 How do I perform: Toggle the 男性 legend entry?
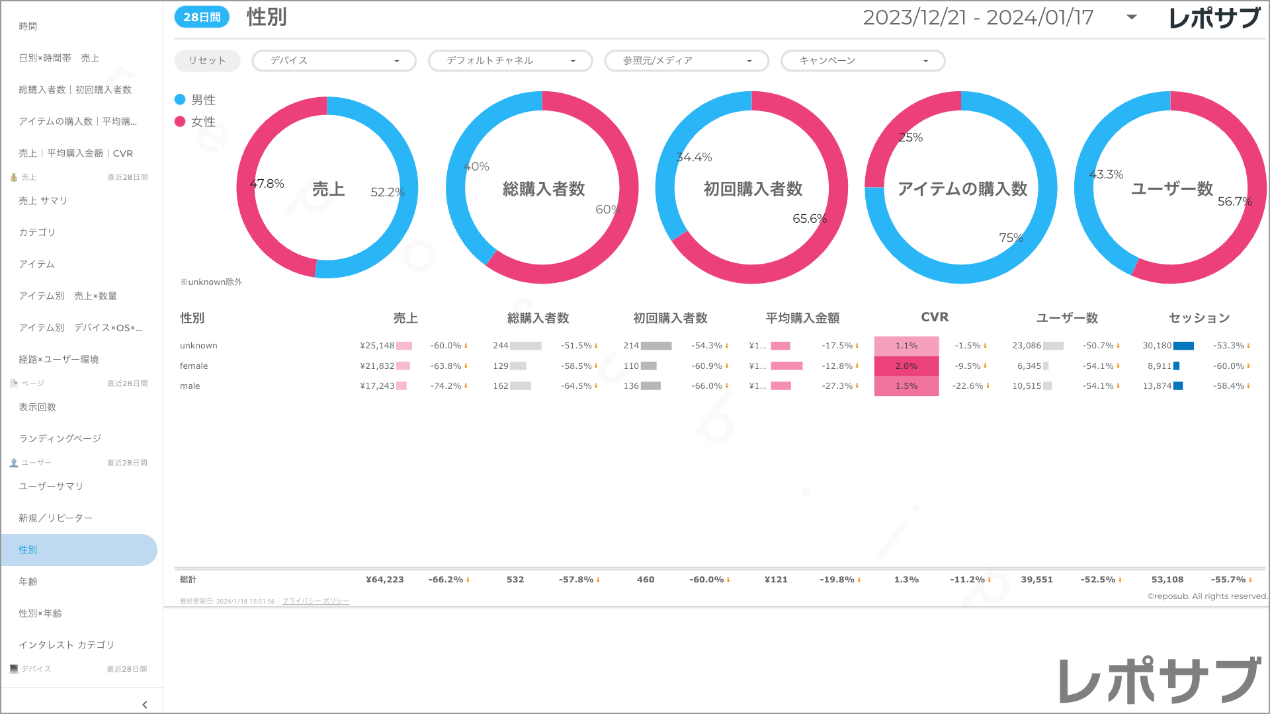point(196,100)
